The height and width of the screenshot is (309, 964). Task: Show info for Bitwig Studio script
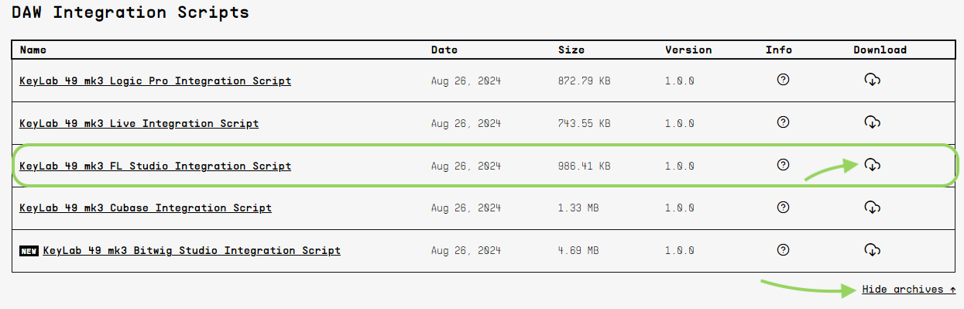point(783,249)
